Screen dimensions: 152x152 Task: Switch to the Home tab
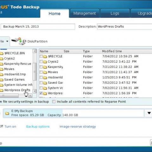pos(54,14)
